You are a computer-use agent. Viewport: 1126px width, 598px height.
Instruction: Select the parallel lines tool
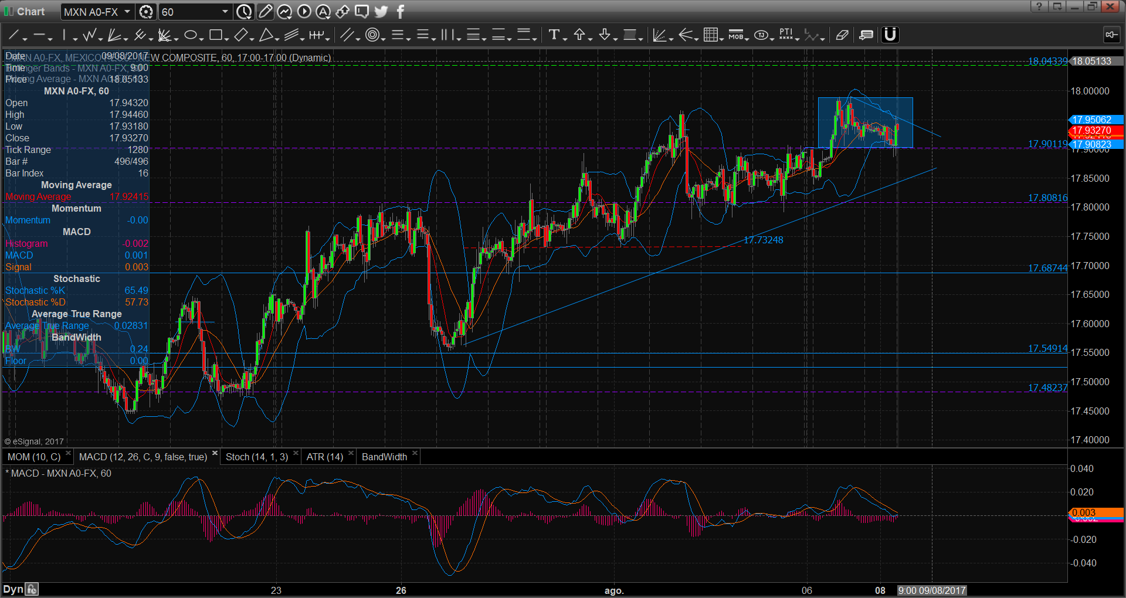(347, 35)
